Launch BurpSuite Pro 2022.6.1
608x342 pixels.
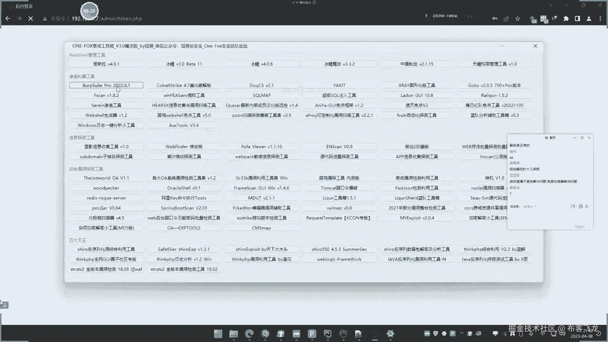click(106, 85)
